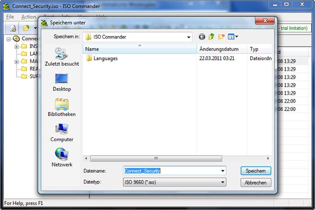This screenshot has width=315, height=210.
Task: Go up one folder level icon
Action: 211,37
